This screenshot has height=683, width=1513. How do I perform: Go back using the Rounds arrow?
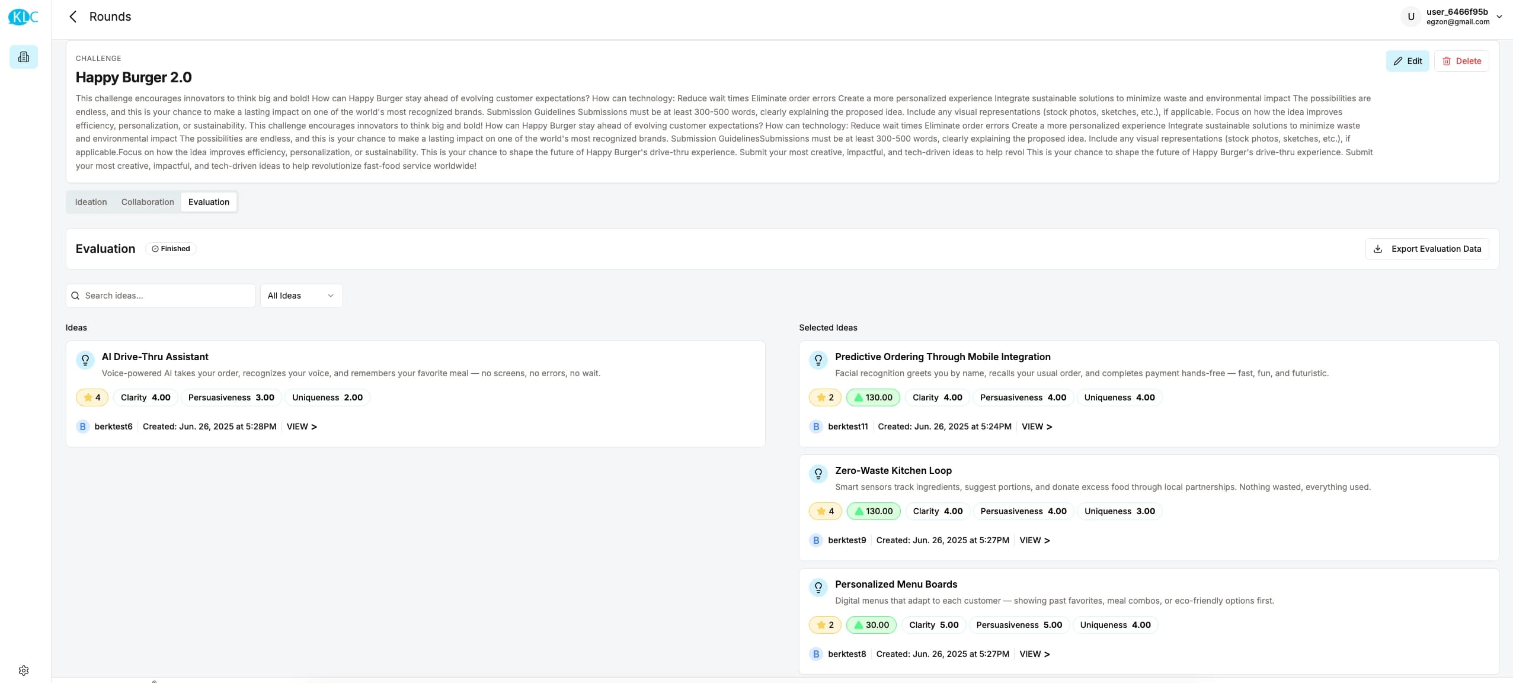coord(73,17)
